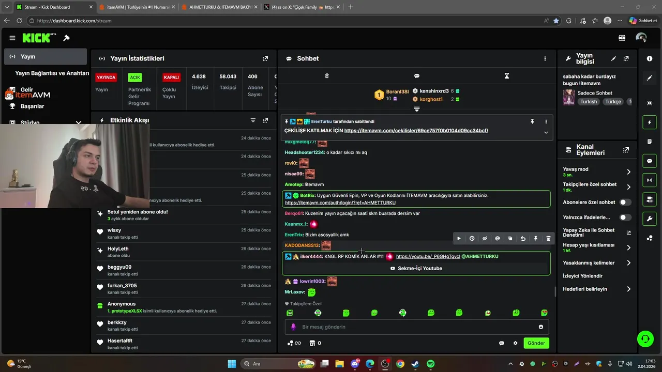The image size is (662, 372).
Task: Click the purple microphone icon in chat input
Action: pyautogui.click(x=293, y=327)
